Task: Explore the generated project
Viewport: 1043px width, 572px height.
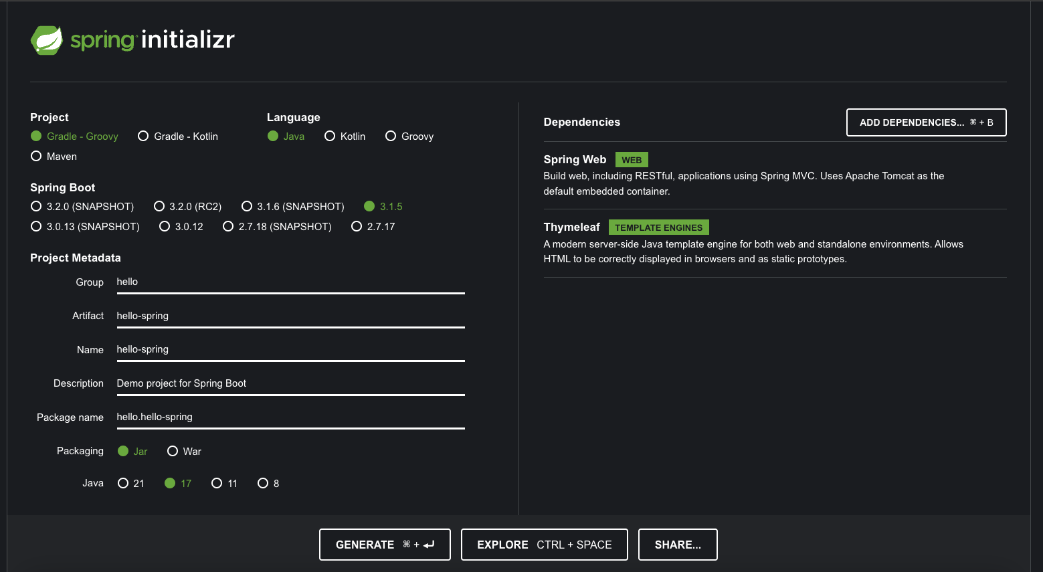Action: (x=545, y=545)
